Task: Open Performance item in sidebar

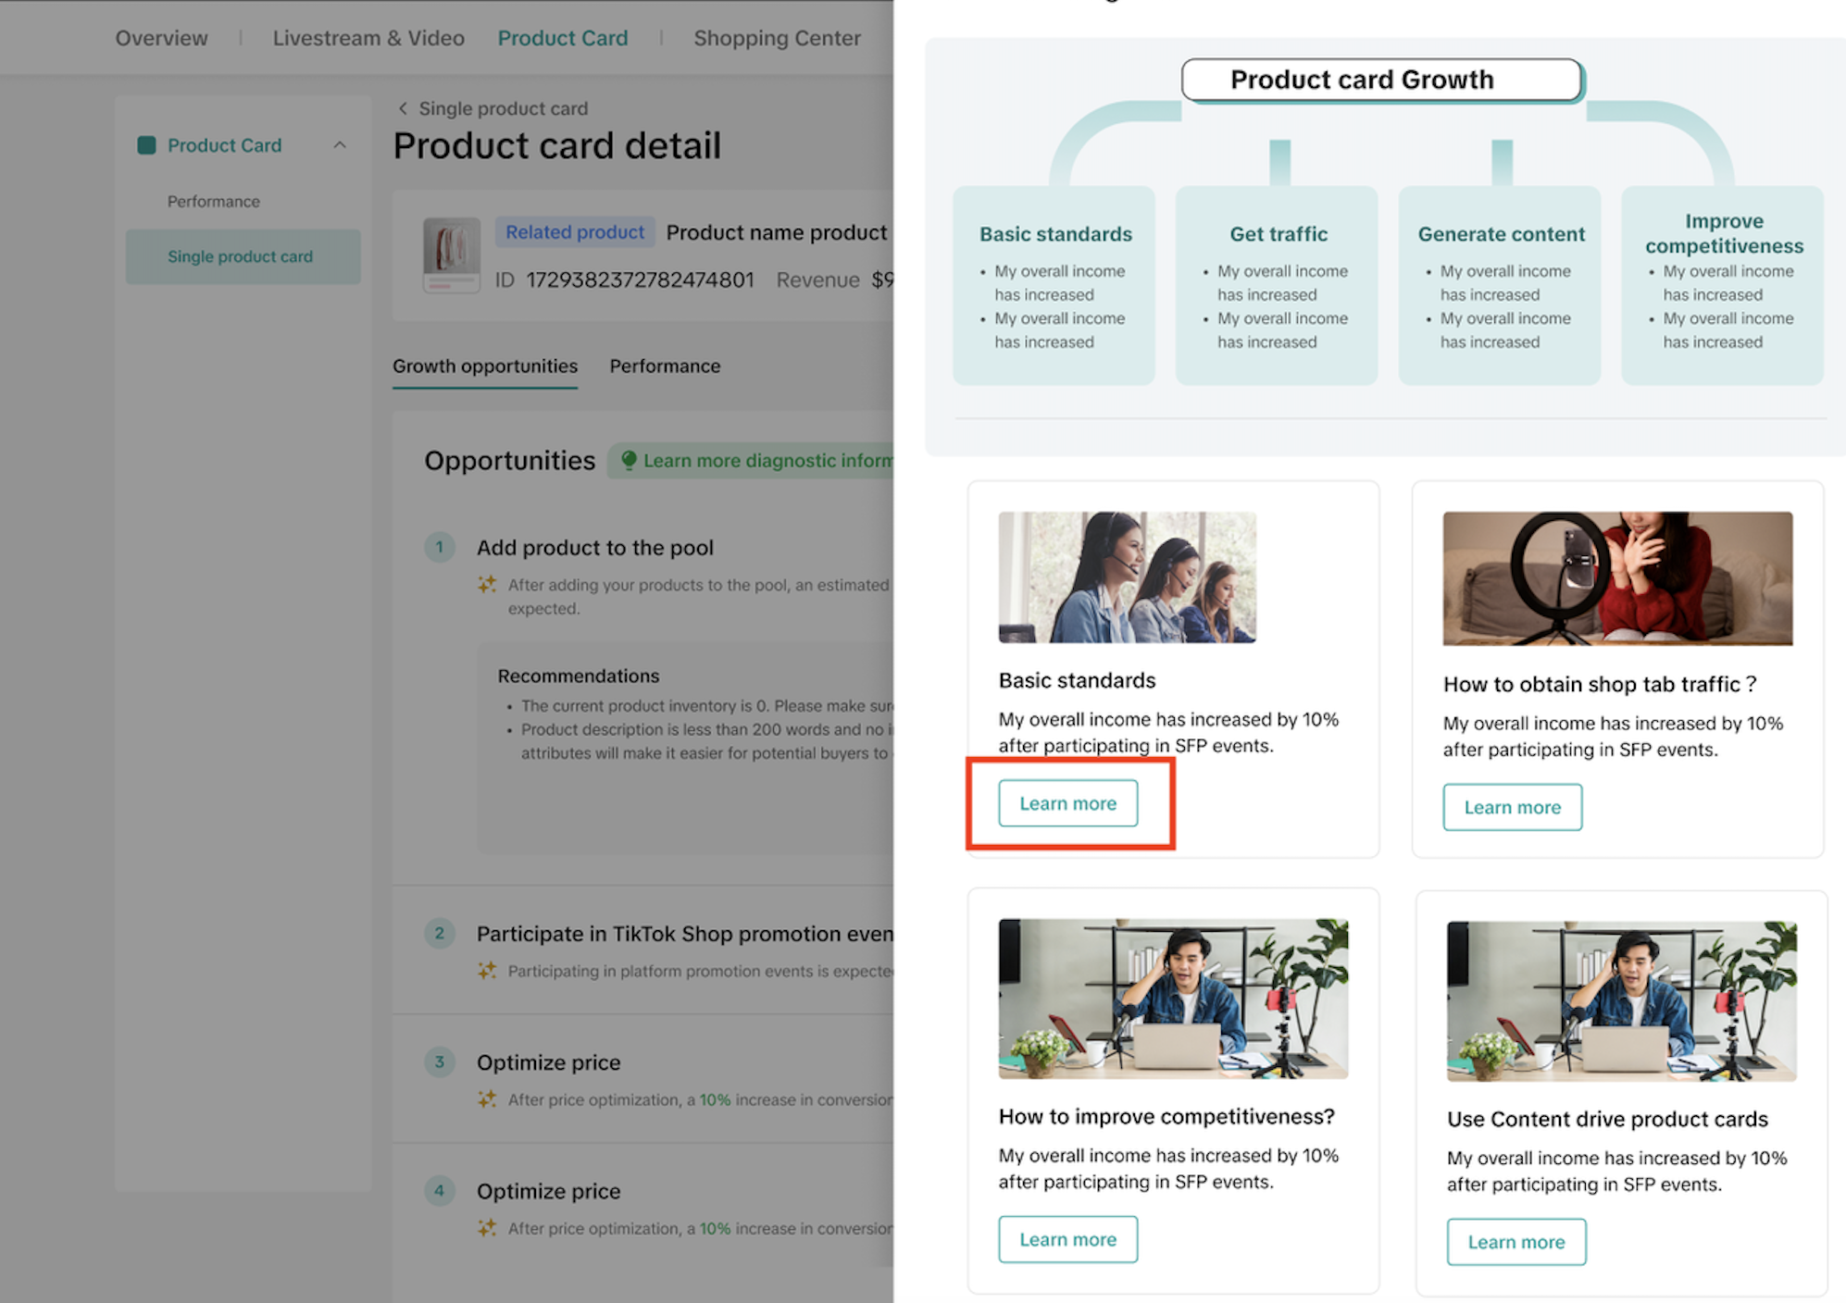Action: point(214,201)
